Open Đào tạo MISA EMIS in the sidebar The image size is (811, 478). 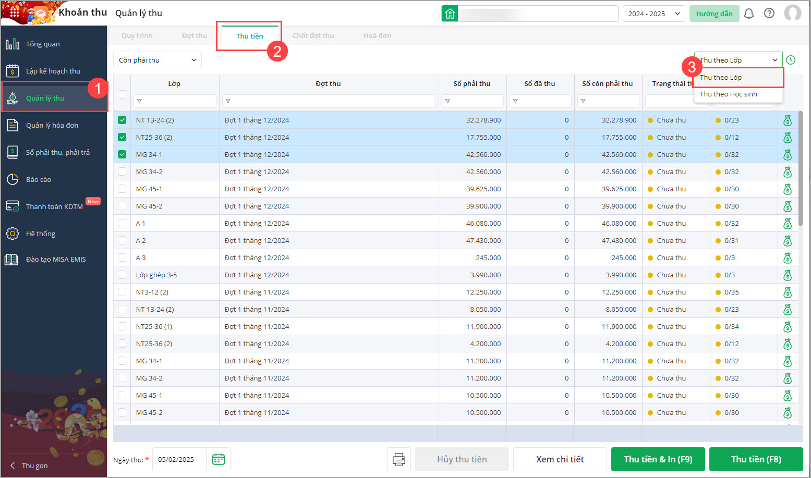[x=54, y=259]
